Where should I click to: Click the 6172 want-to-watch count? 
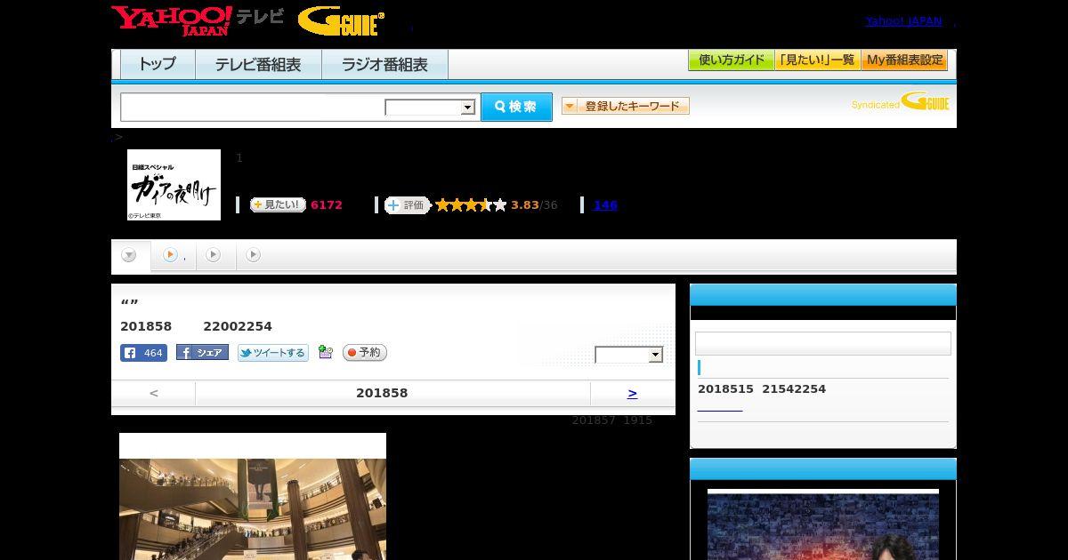[x=327, y=205]
